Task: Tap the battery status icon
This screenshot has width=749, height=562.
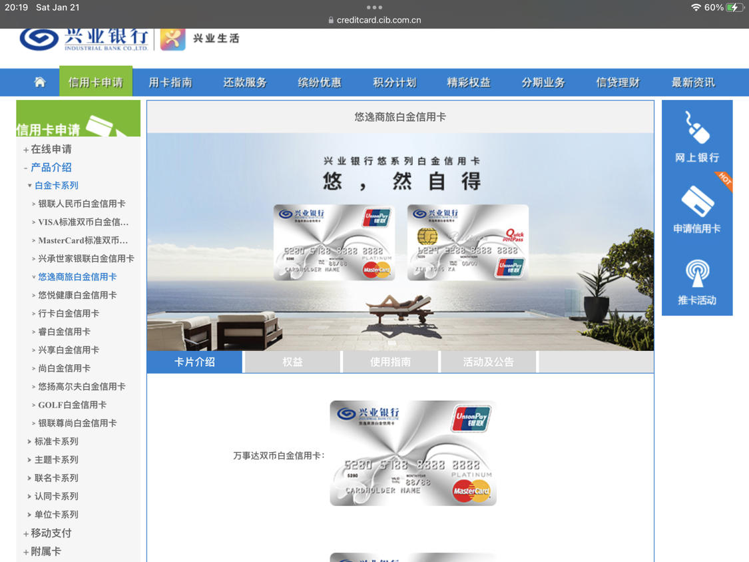Action: (x=734, y=7)
